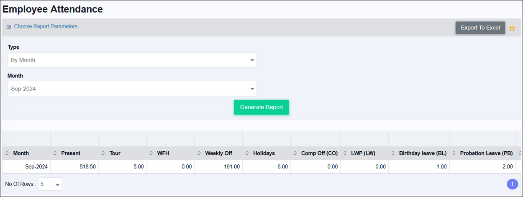The height and width of the screenshot is (197, 523).
Task: Select page 1 in pagination
Action: [x=513, y=184]
